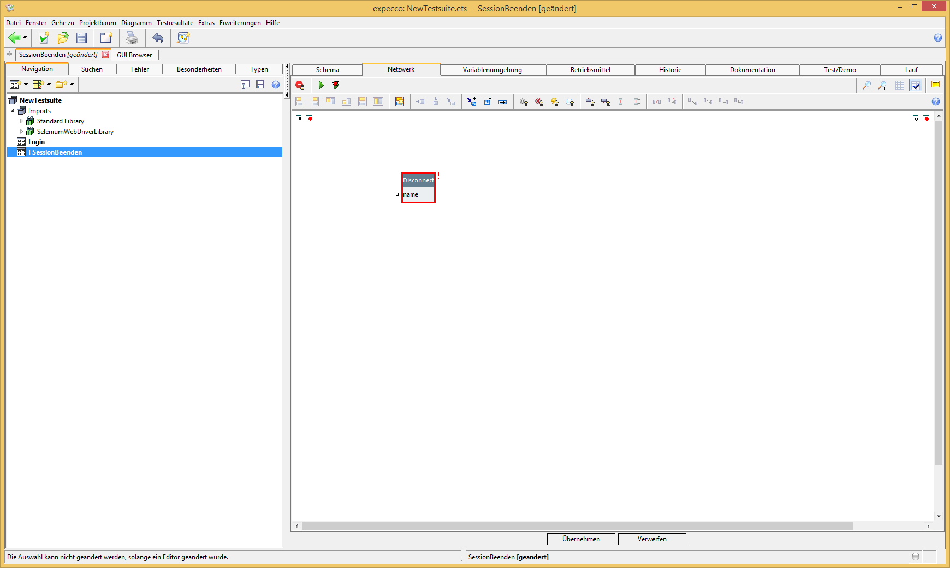Select the Login item in the tree
The height and width of the screenshot is (568, 950).
[37, 142]
